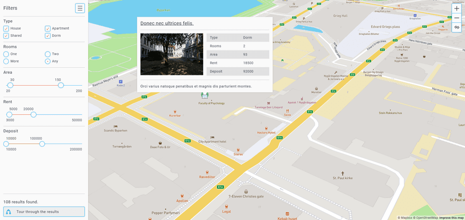Reset map bearing with compass button
The image size is (465, 220).
coord(457,27)
